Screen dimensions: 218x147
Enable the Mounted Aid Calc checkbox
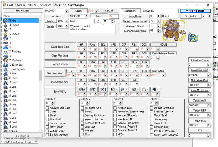coord(47,108)
